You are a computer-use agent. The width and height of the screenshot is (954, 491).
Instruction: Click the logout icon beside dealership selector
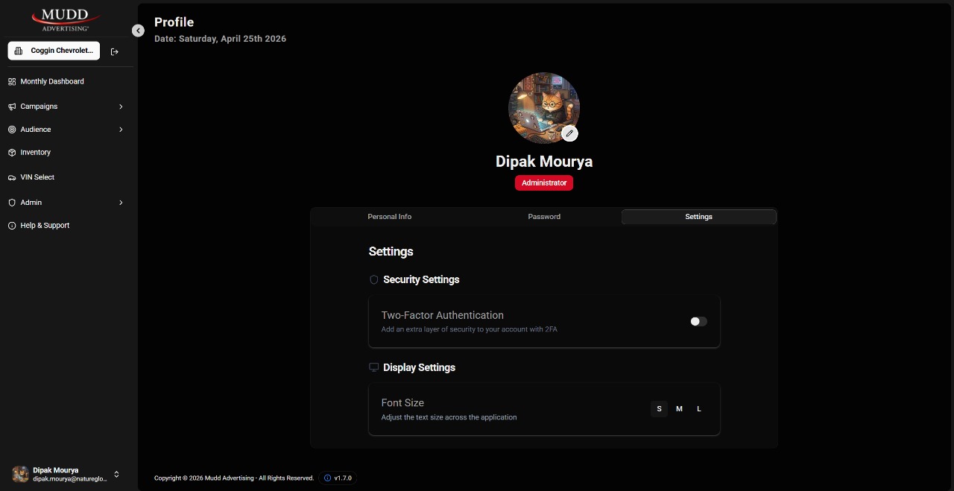[x=114, y=51]
